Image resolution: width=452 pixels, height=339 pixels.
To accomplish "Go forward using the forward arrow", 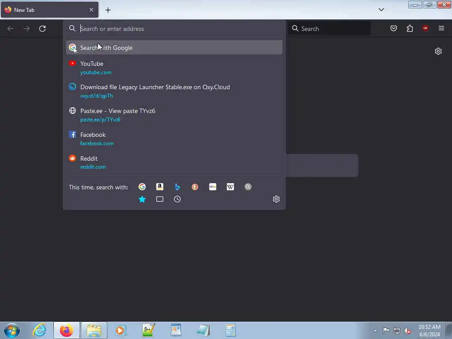I will click(26, 29).
